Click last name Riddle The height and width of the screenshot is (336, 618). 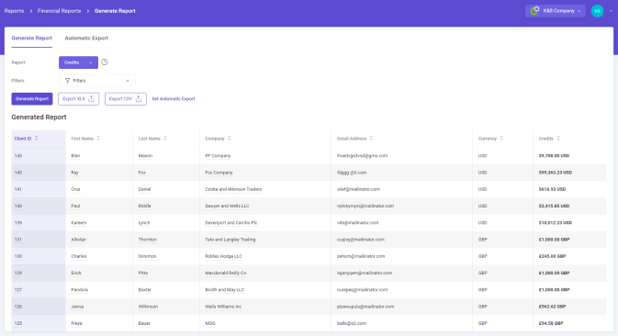point(144,206)
